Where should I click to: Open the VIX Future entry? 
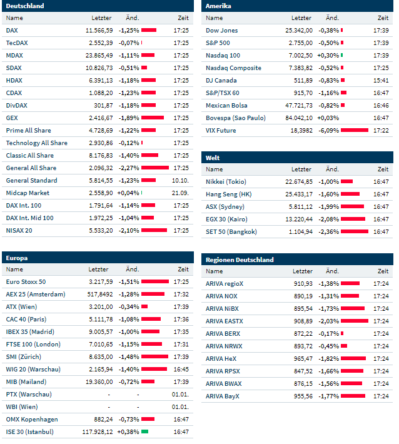(x=221, y=130)
